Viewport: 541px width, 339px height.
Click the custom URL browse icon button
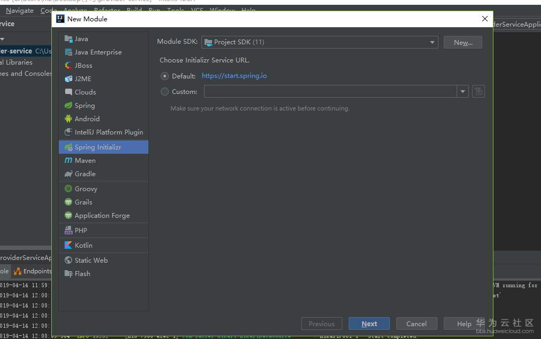478,91
